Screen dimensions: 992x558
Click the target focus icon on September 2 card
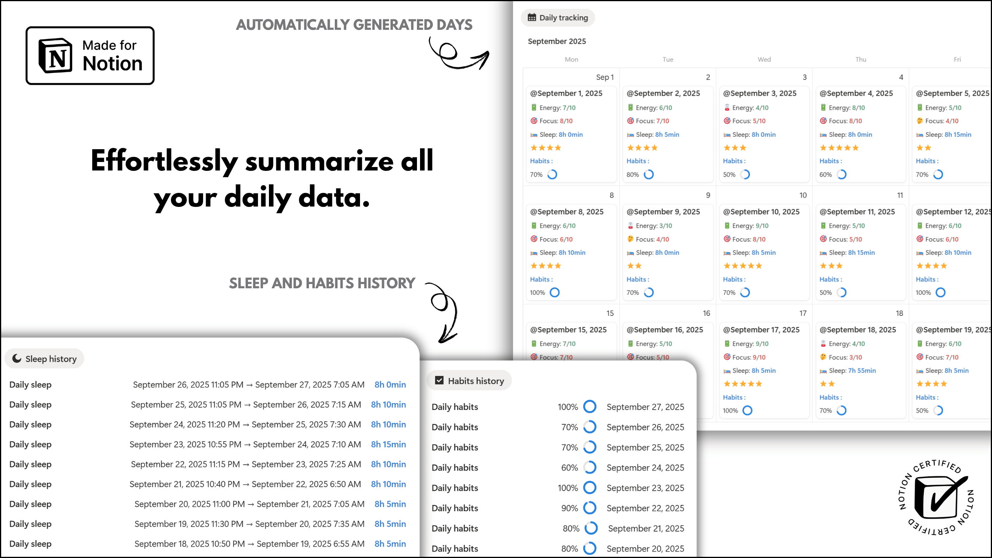[x=630, y=121]
